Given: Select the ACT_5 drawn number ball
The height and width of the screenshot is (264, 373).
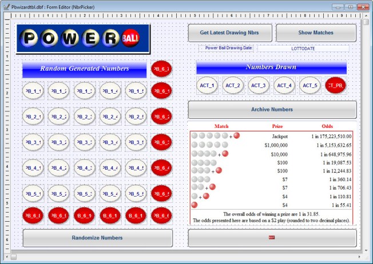Looking at the screenshot, I should click(x=310, y=85).
